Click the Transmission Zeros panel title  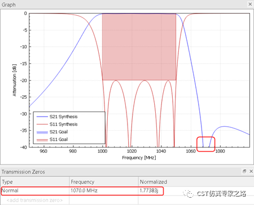pos(23,172)
